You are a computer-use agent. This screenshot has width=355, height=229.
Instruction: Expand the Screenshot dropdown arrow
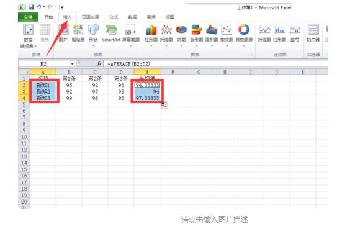click(130, 46)
